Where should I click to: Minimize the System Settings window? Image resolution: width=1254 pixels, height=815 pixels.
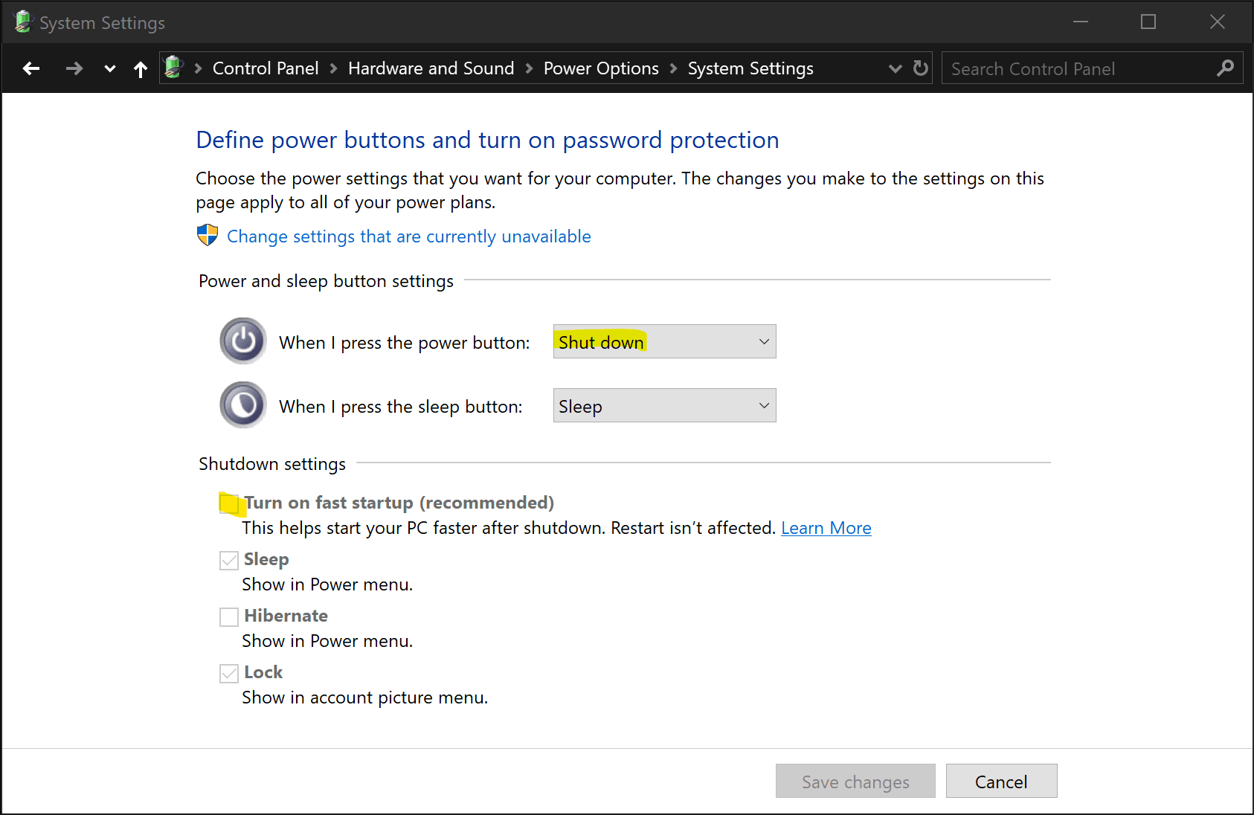1081,22
